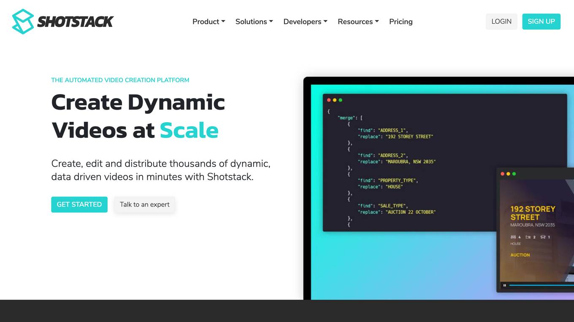This screenshot has height=322, width=574.
Task: Click the Talk to an expert button
Action: [144, 204]
